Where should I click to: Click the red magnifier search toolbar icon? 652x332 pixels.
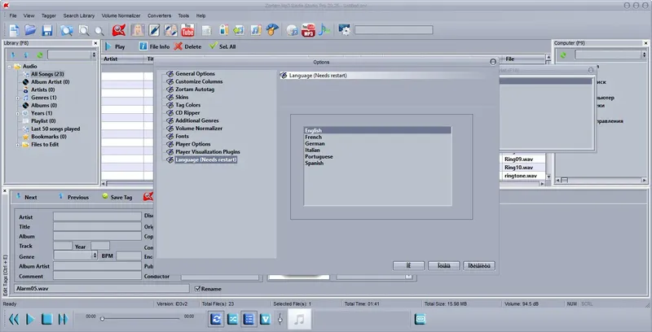(119, 30)
